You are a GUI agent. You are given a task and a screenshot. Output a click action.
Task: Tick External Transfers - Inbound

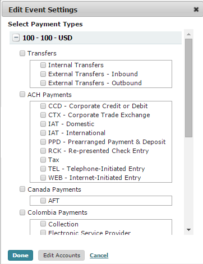(x=43, y=74)
